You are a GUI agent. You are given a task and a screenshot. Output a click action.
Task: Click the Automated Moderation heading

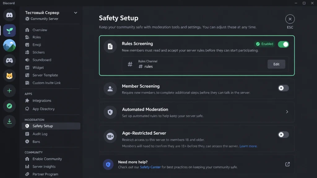click(145, 109)
